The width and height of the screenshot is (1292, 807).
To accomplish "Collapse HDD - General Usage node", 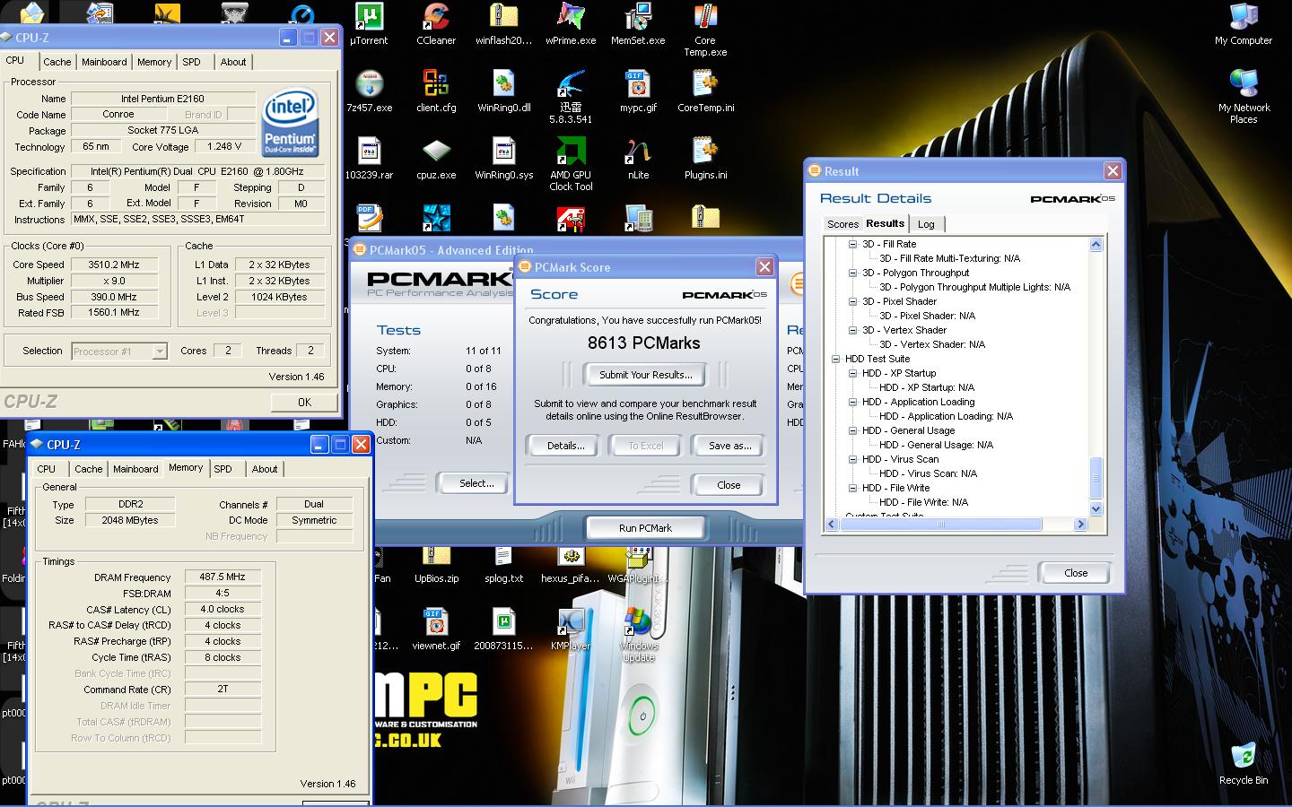I will tap(853, 430).
